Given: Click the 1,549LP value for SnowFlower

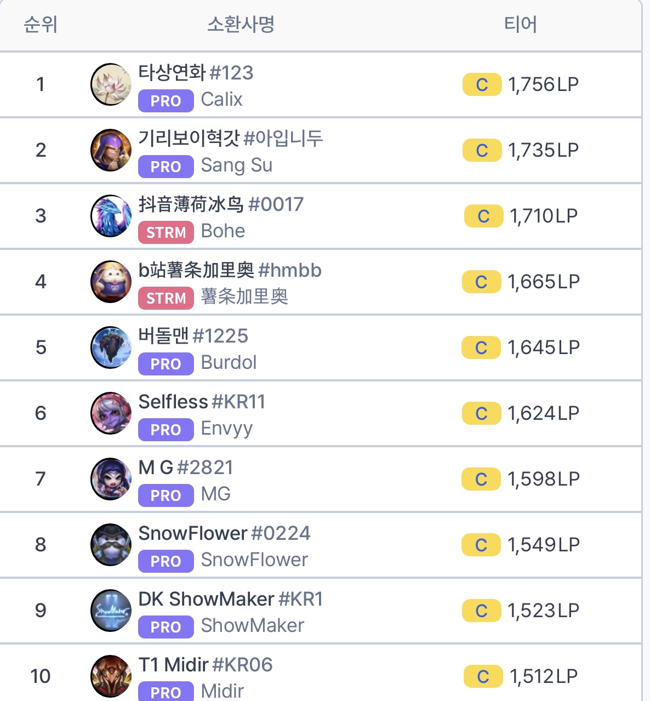Looking at the screenshot, I should point(543,545).
